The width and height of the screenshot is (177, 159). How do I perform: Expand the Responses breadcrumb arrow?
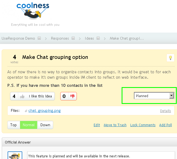(x=73, y=38)
